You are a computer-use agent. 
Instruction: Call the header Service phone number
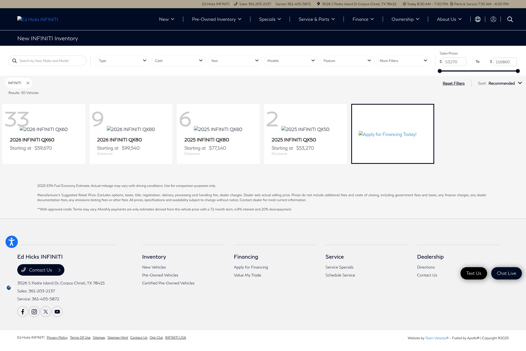(293, 4)
